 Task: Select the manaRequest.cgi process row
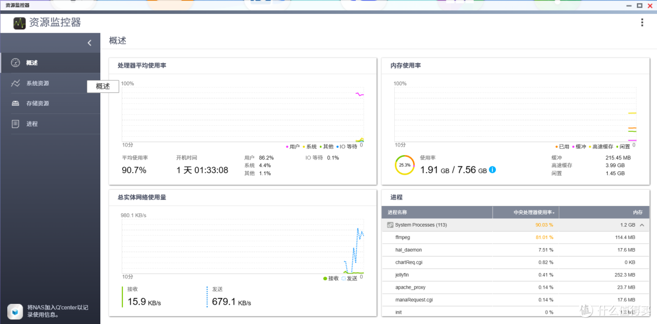point(515,300)
